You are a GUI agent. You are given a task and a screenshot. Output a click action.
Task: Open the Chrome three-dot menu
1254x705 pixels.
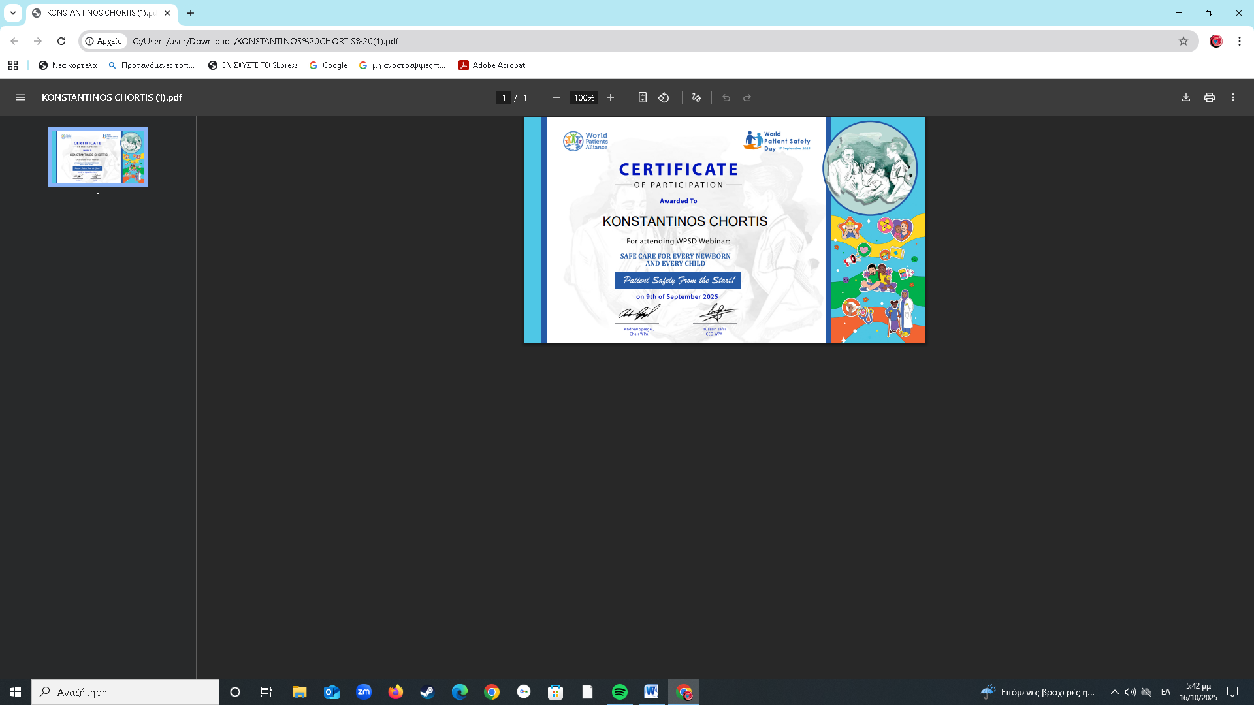pos(1240,41)
